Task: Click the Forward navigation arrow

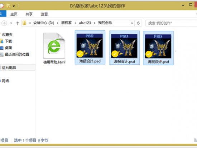Action: [4, 23]
